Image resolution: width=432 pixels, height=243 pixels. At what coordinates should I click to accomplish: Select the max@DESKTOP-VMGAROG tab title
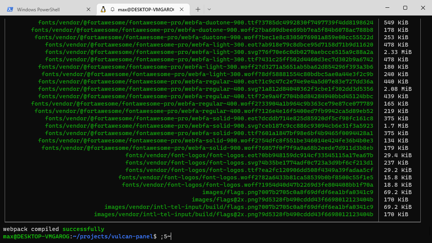tap(146, 9)
